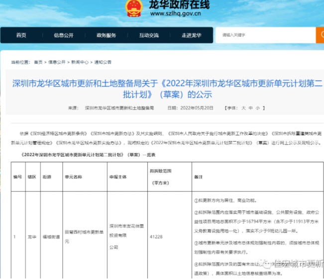Image resolution: width=324 pixels, height=280 pixels.
Task: Click 首页 in the breadcrumb trail
Action: (x=38, y=62)
